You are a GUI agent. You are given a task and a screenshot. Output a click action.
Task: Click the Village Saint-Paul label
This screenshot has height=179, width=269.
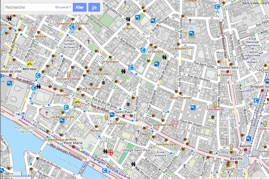click(x=136, y=150)
